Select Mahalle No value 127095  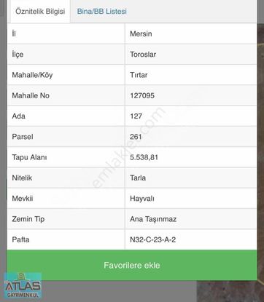(142, 95)
